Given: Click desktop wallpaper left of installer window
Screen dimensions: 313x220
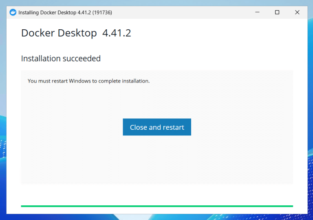Looking at the screenshot, I should pos(2,122).
